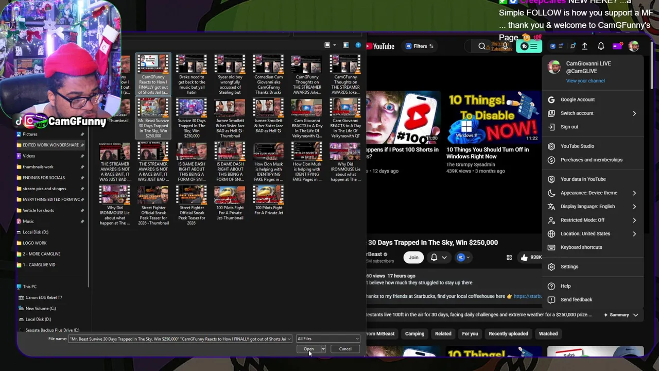Select the 1 - CAMGLIVE VID folder

39,265
